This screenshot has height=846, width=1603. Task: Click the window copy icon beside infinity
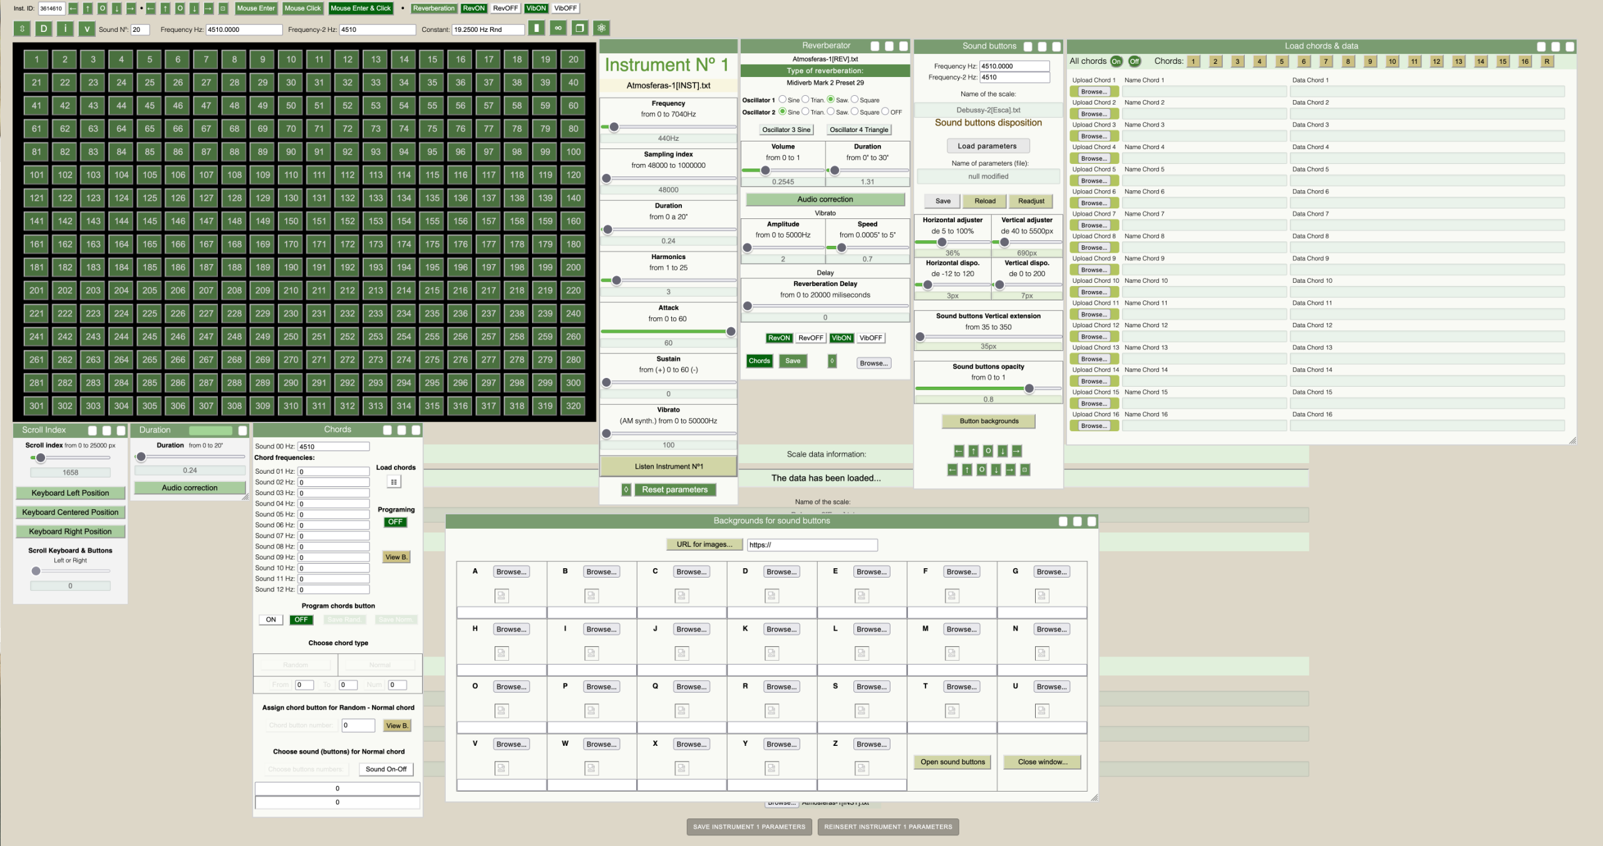(x=579, y=28)
